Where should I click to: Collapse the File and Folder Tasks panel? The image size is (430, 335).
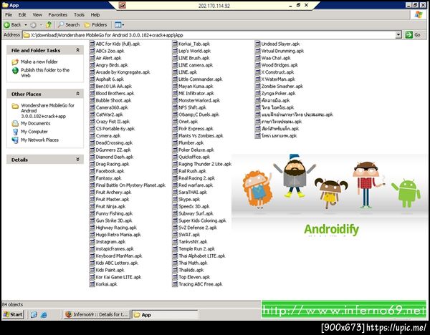pos(77,50)
